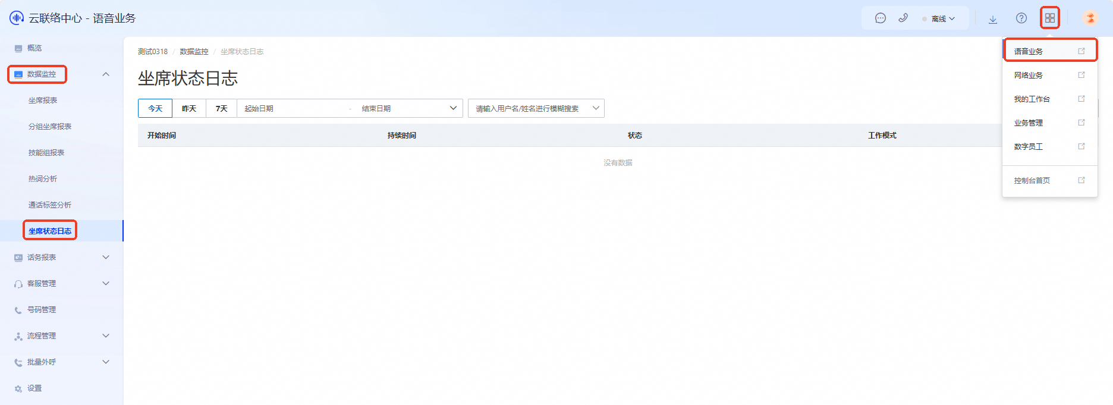Expand the 话务报表 section chevron
1113x405 pixels.
pyautogui.click(x=106, y=258)
